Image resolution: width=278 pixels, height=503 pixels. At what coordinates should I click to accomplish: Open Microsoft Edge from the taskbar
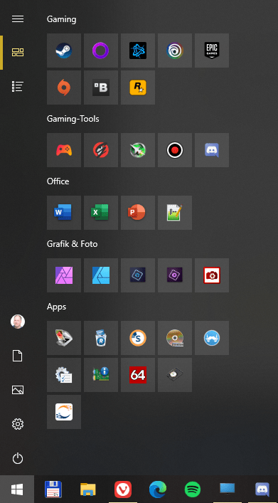[158, 489]
